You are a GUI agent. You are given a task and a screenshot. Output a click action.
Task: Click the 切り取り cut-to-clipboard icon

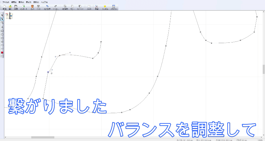coord(65,7)
